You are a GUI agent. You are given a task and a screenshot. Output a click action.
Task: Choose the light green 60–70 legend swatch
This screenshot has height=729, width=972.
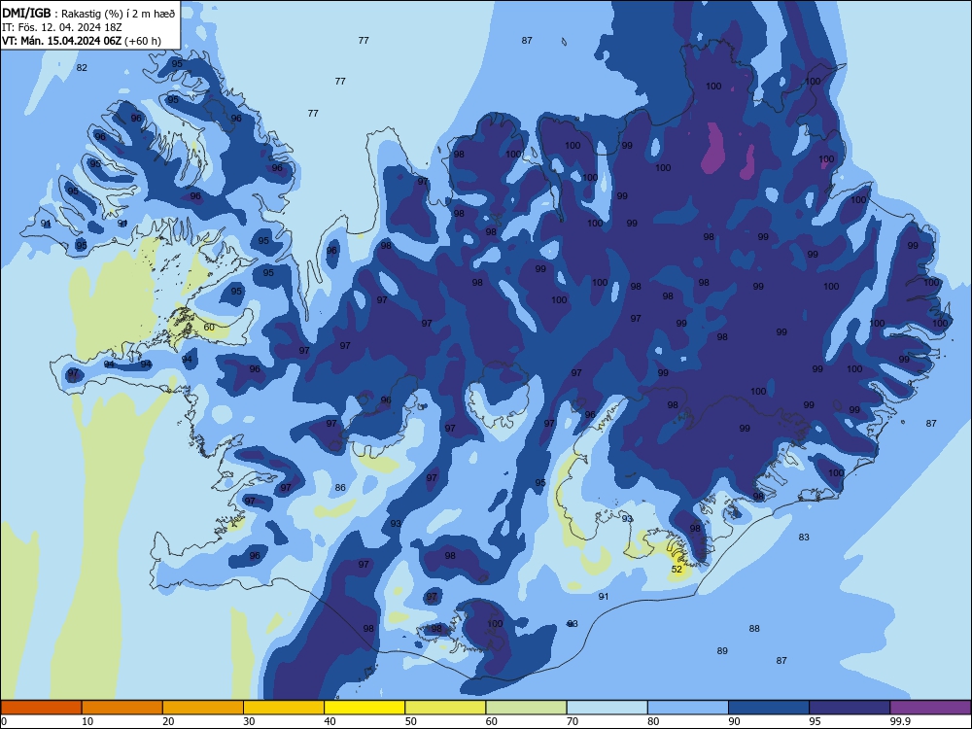(x=526, y=708)
